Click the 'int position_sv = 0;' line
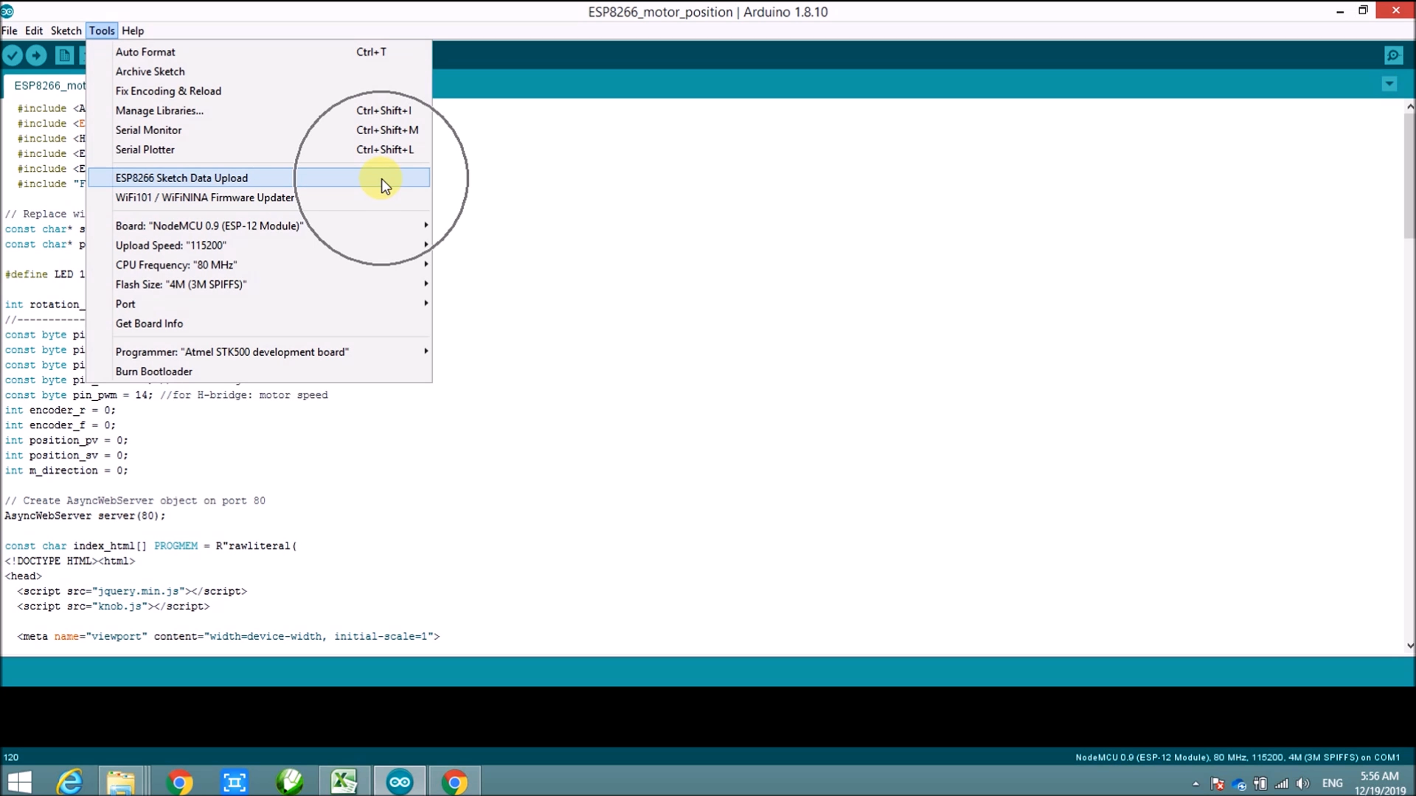Viewport: 1416px width, 796px height. 66,455
